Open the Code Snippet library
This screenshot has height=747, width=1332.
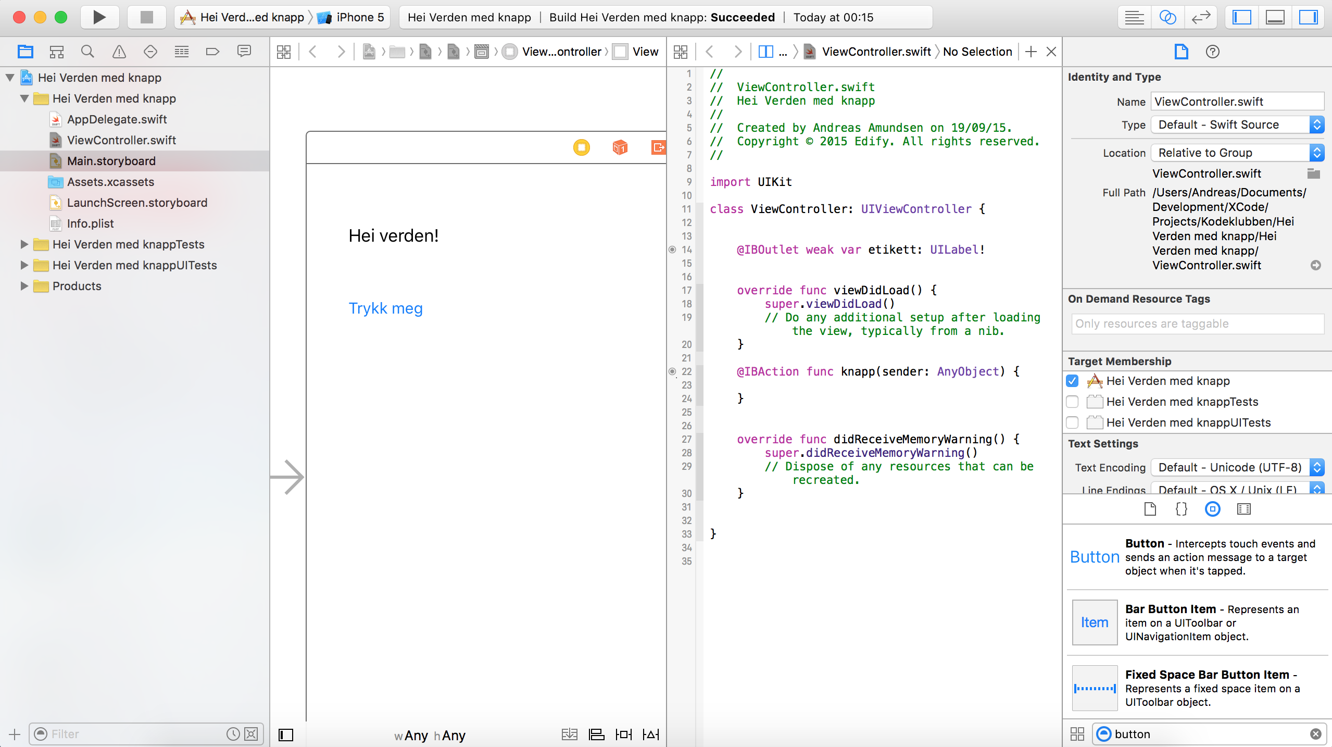(1181, 509)
